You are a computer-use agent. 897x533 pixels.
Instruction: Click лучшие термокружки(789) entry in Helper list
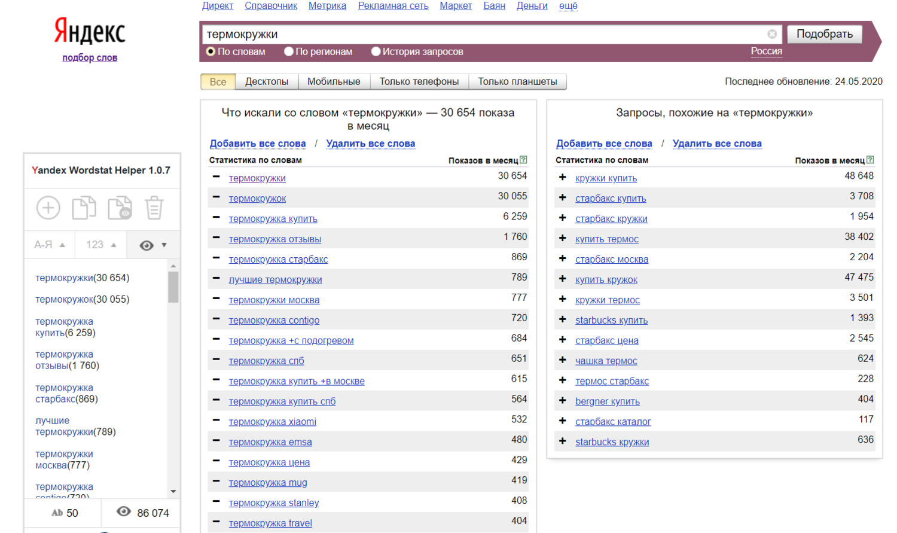pyautogui.click(x=75, y=426)
